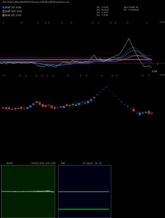Click the 'Pre C: 0.82' value
The image size is (165, 218).
(103, 15)
